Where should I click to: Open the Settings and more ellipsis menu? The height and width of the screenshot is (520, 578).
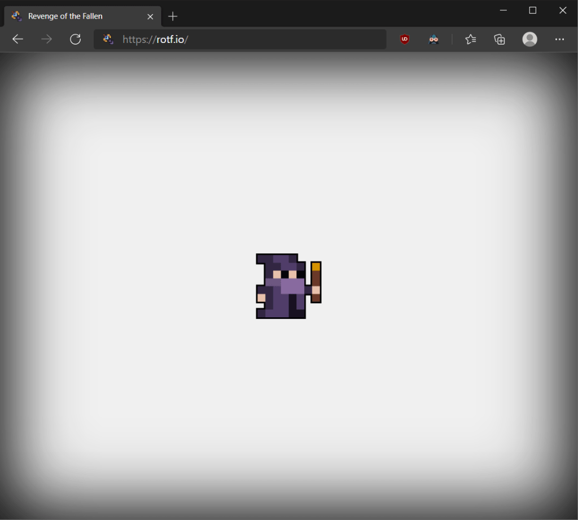point(559,39)
